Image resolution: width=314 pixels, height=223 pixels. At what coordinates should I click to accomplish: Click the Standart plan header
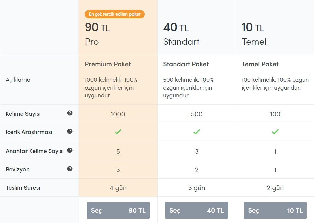point(181,42)
